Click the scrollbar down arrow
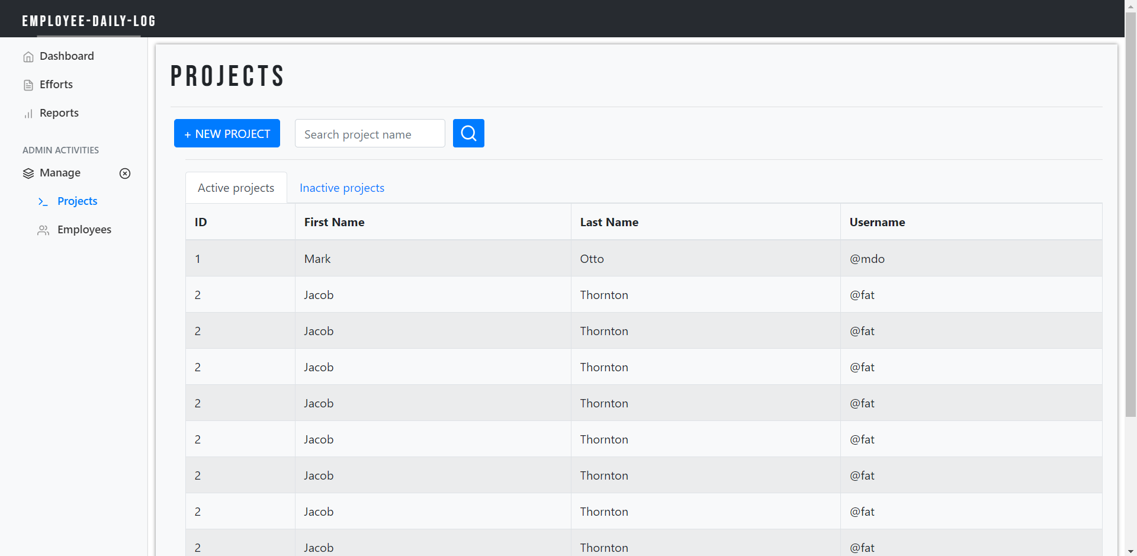 [x=1130, y=550]
